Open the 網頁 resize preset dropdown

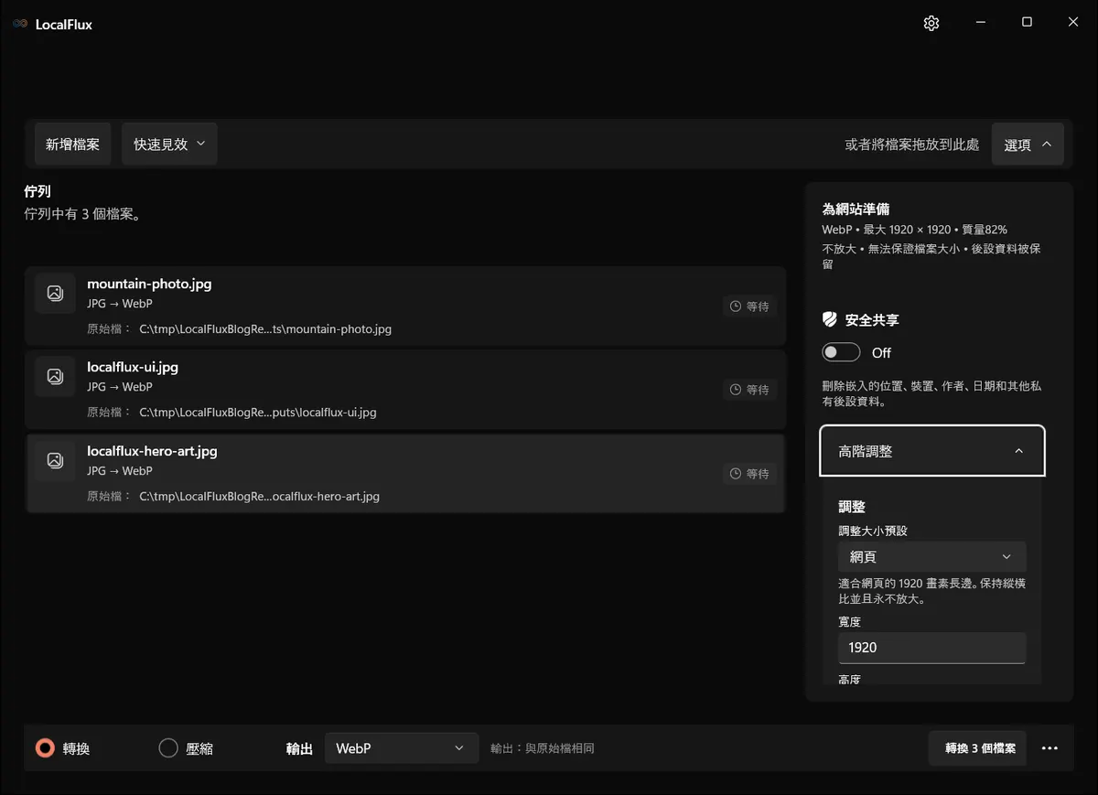(x=932, y=556)
